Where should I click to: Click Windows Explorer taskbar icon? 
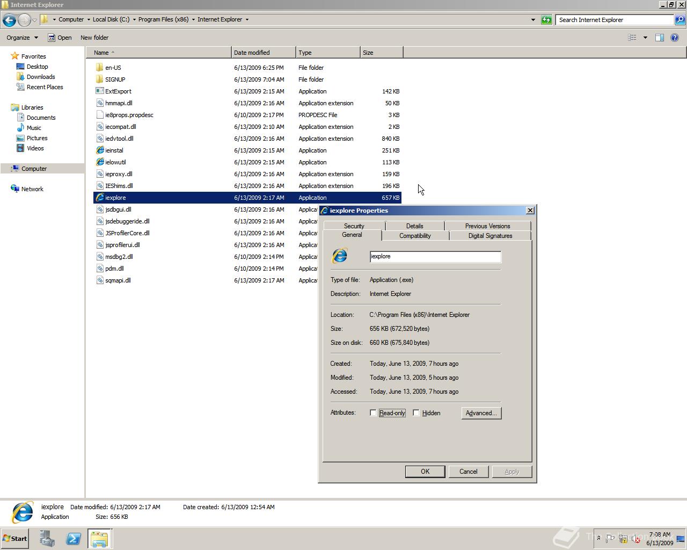coord(99,539)
